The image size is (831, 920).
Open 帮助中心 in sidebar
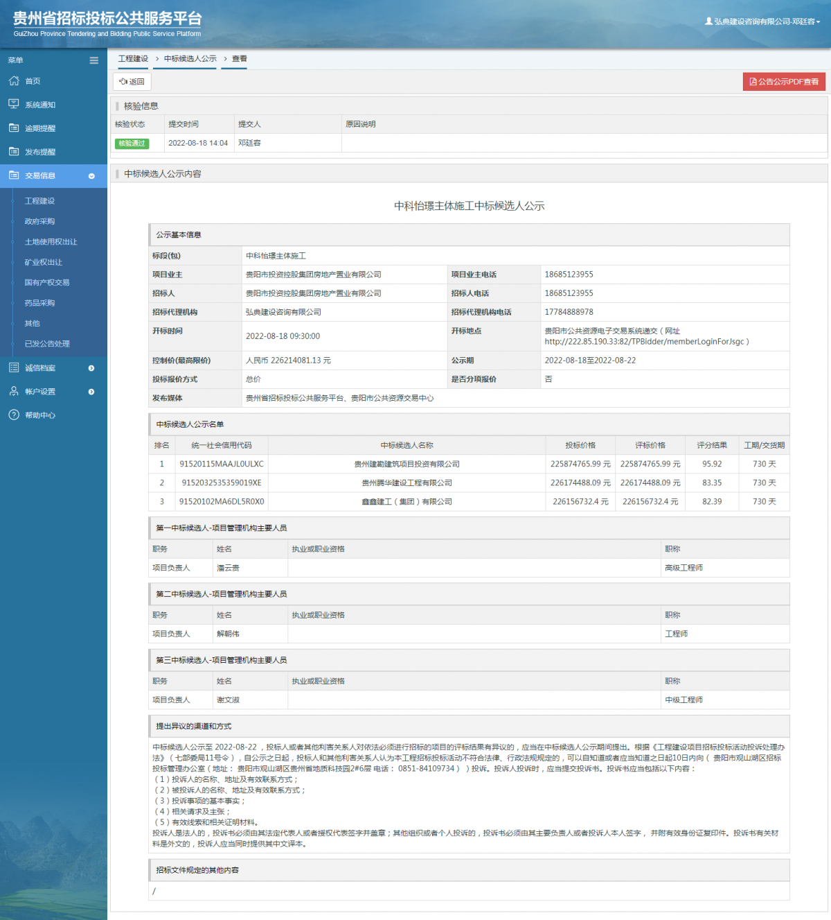(40, 415)
